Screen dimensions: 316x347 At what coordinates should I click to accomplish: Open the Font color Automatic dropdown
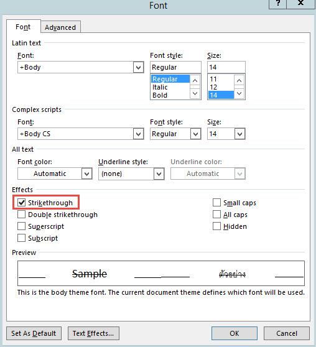(x=86, y=173)
